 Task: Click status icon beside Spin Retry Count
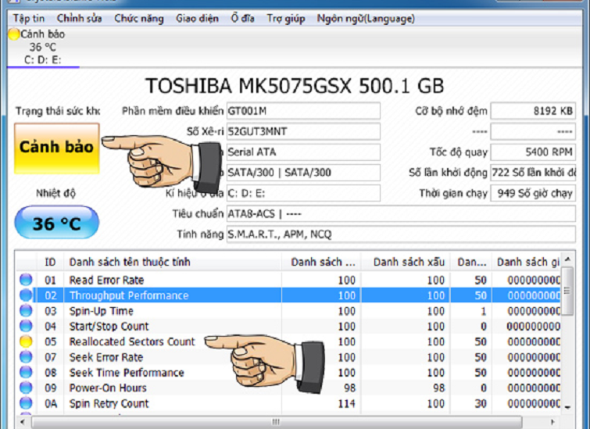pyautogui.click(x=26, y=403)
